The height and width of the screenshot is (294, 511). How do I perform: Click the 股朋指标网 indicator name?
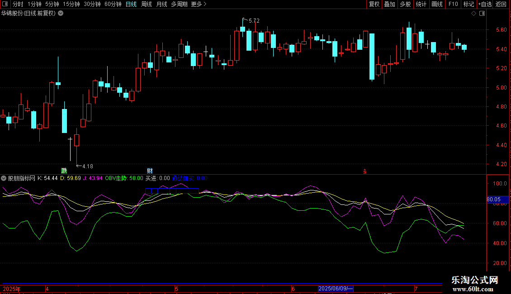click(x=22, y=178)
